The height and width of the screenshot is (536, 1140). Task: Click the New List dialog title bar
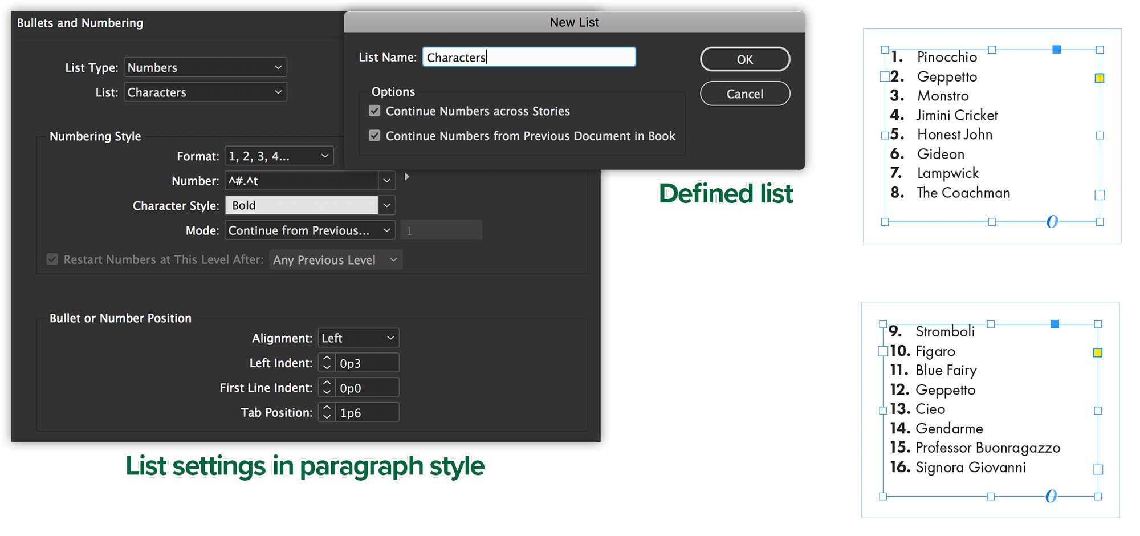[x=575, y=22]
